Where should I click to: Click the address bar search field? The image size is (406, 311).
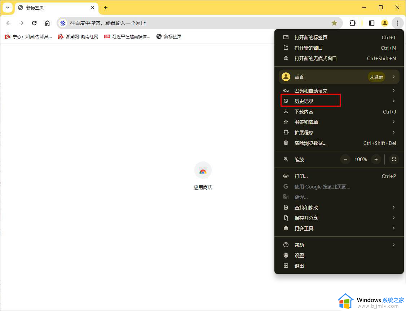(199, 23)
